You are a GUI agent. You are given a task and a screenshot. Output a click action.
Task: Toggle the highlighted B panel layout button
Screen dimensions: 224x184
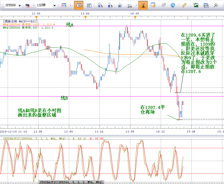(x=79, y=5)
